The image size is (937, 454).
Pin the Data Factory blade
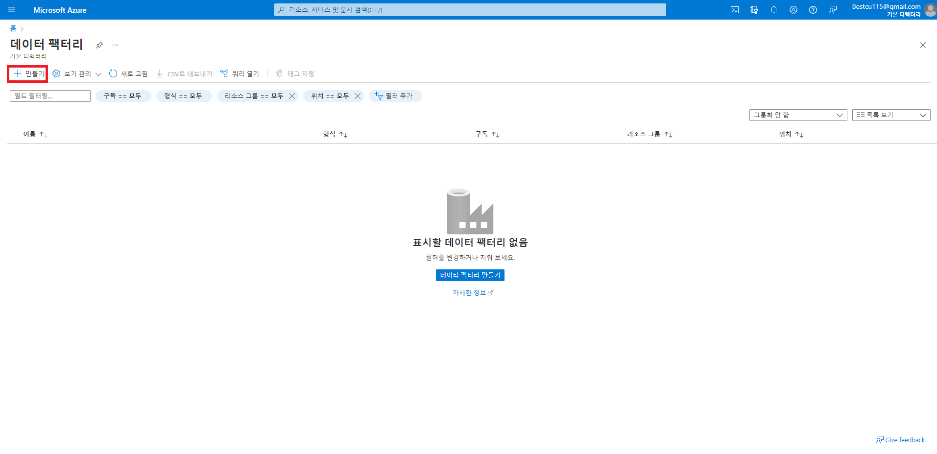pyautogui.click(x=99, y=45)
